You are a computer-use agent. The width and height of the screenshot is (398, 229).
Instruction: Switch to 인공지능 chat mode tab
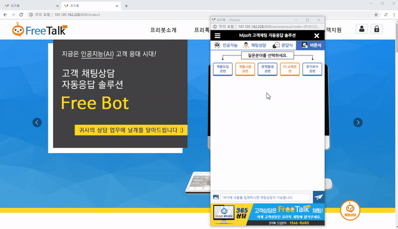pyautogui.click(x=226, y=45)
